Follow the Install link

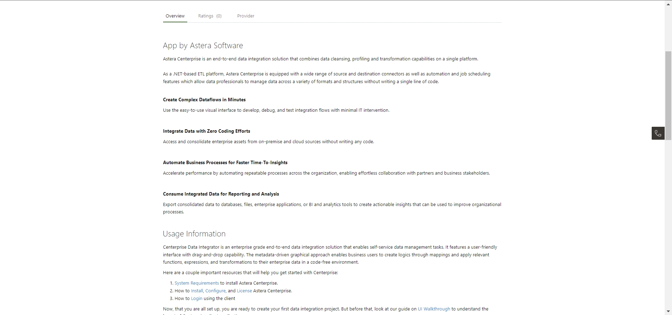(197, 291)
